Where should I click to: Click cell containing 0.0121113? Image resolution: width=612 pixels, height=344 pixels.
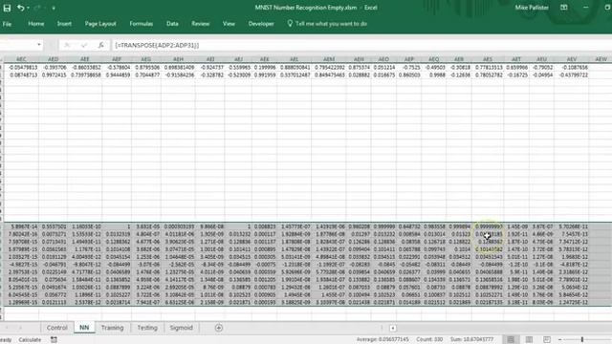tap(54, 302)
